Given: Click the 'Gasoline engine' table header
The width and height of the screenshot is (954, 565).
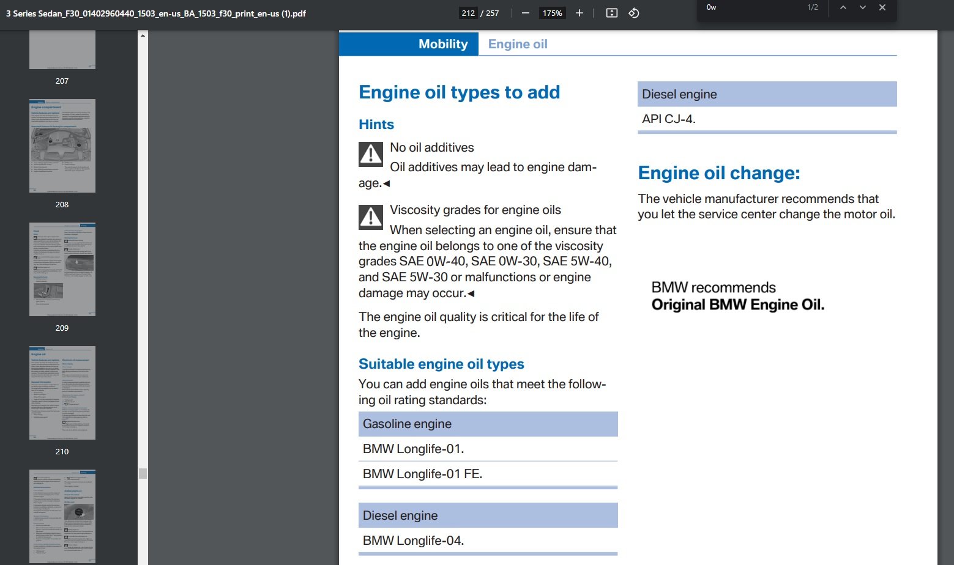Looking at the screenshot, I should tap(488, 424).
